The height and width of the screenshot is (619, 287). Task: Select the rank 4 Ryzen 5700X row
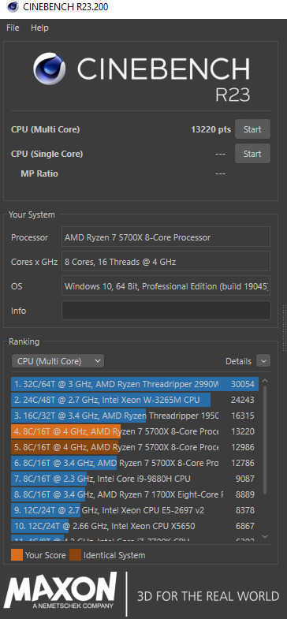click(135, 431)
